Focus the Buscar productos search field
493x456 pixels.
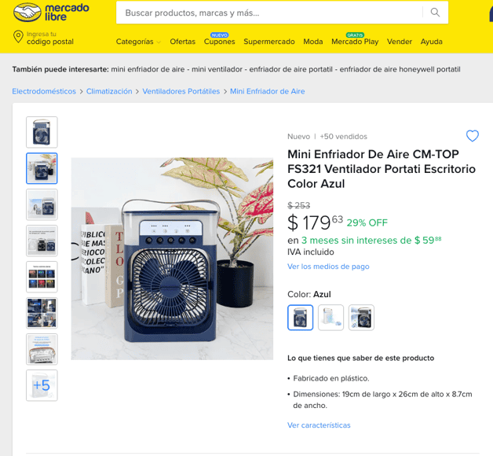click(268, 13)
